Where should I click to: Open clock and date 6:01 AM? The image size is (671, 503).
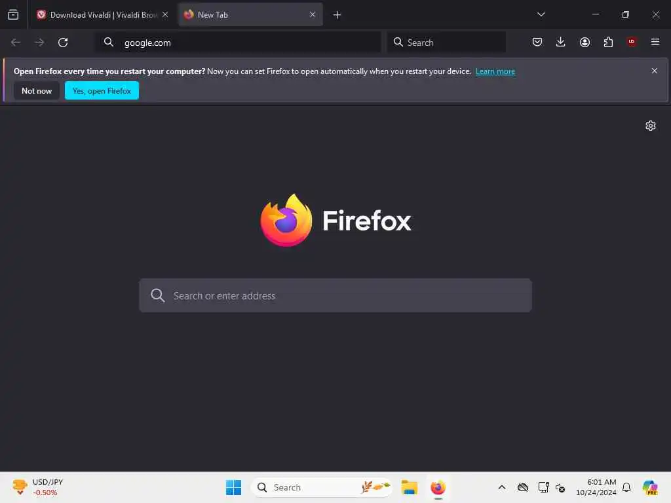596,487
